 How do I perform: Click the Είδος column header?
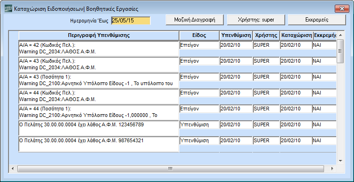pos(199,36)
